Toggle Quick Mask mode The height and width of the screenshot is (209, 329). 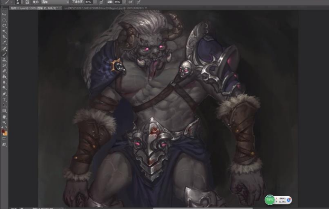[4, 139]
